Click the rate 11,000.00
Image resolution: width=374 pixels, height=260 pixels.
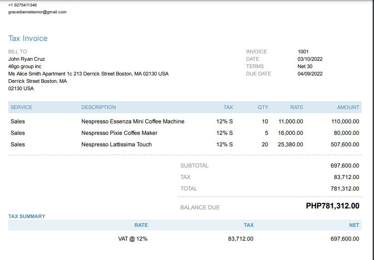[x=291, y=121]
